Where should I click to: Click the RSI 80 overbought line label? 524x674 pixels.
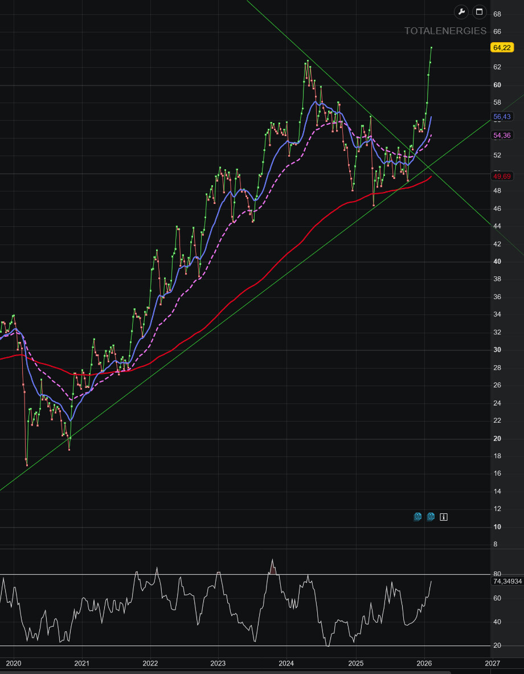(497, 574)
